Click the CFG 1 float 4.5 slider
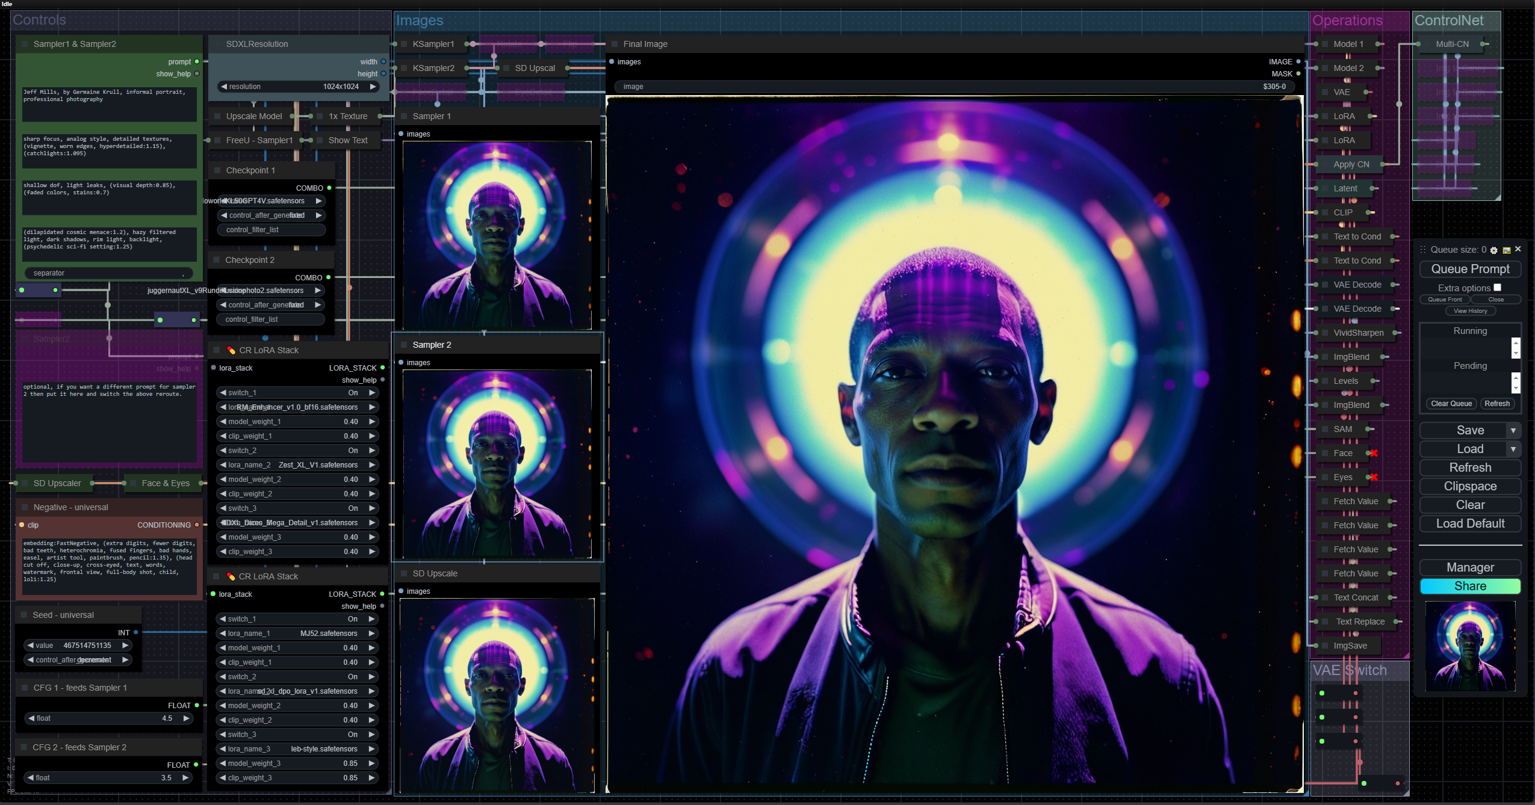This screenshot has height=805, width=1535. (108, 718)
